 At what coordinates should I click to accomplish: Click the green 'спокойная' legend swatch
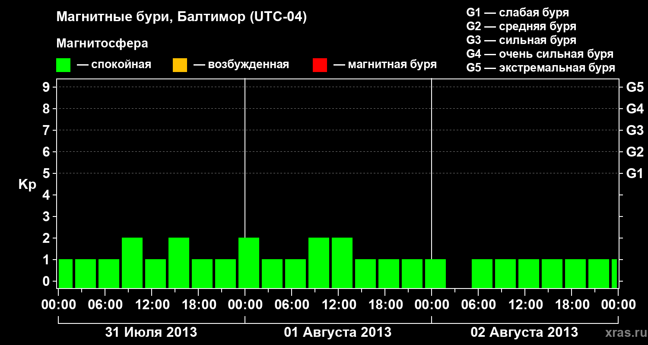[x=64, y=65]
